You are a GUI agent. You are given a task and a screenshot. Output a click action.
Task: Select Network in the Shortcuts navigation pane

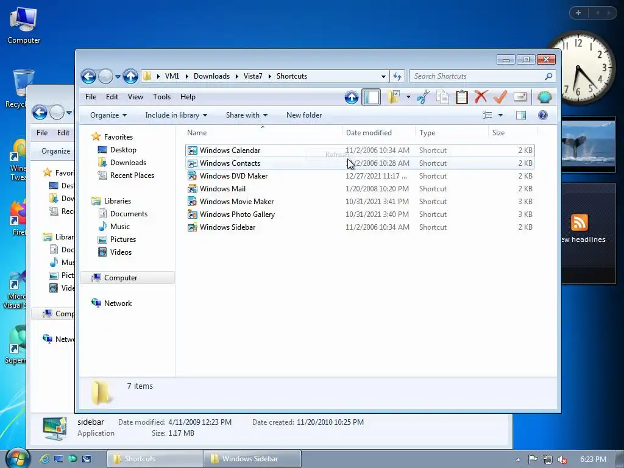tap(118, 303)
